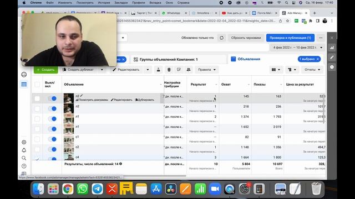The height and width of the screenshot is (199, 355).
Task: Click the green Создать button
Action: pos(45,70)
